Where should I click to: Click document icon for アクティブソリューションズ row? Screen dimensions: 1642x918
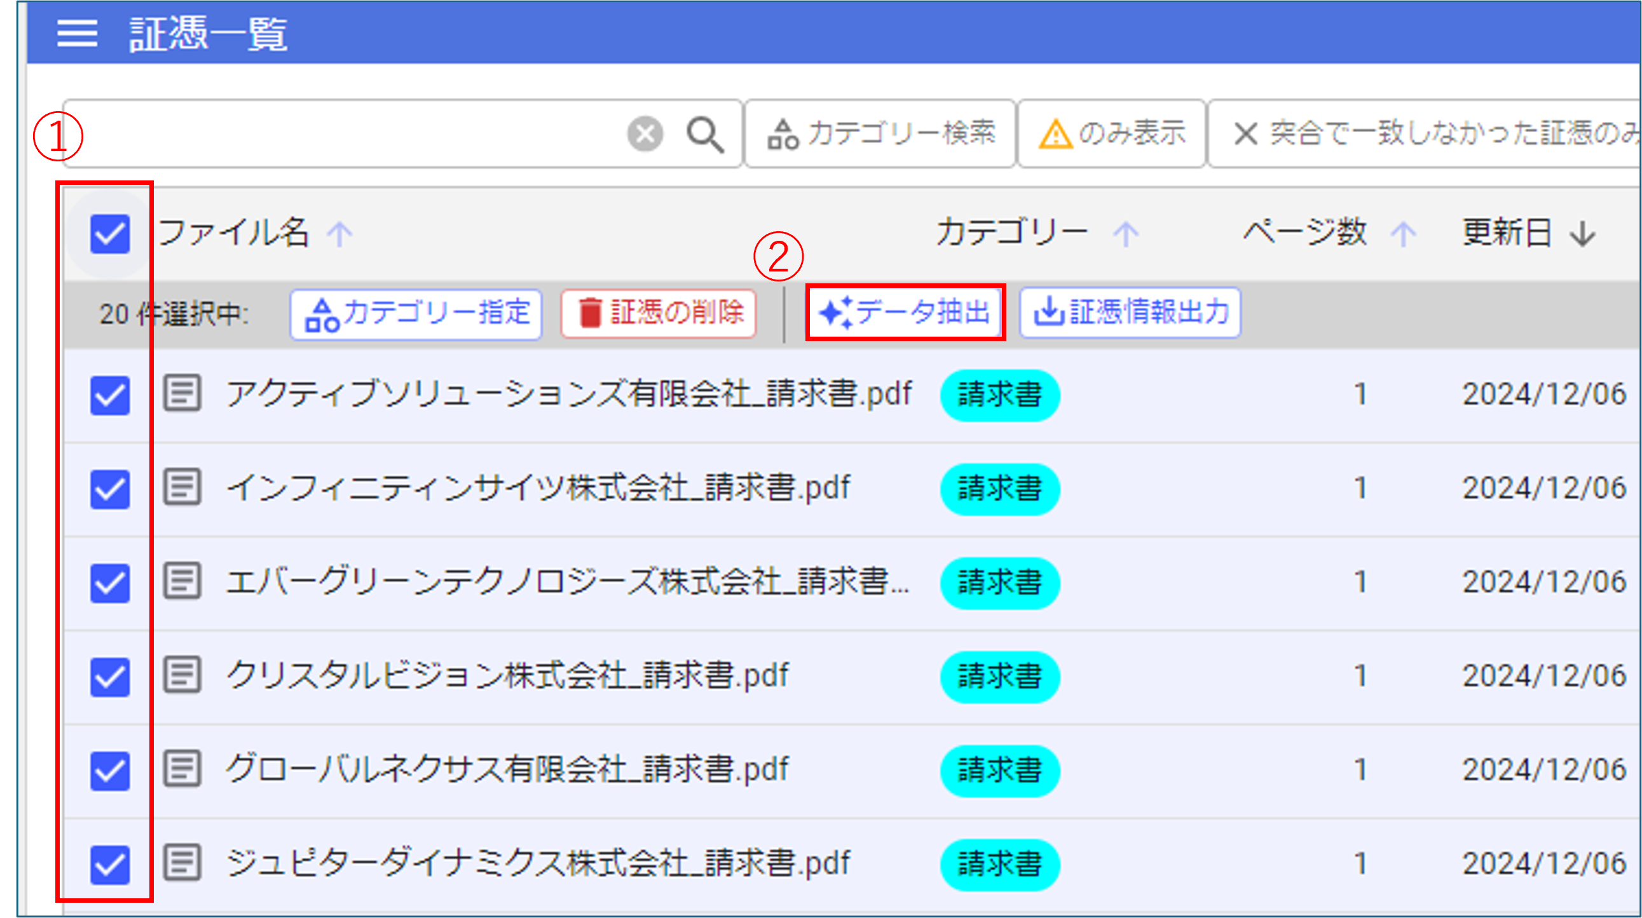tap(182, 393)
